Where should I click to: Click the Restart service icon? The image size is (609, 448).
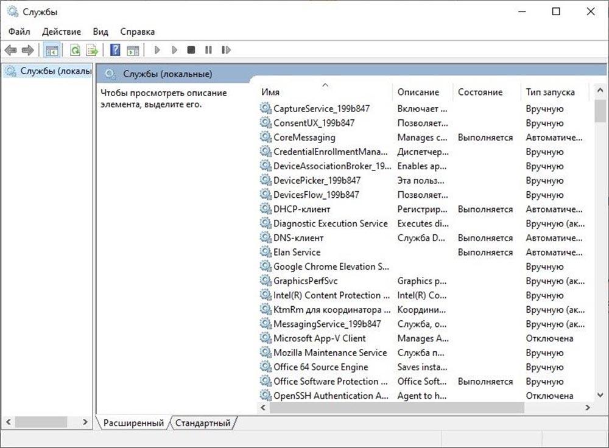click(226, 50)
